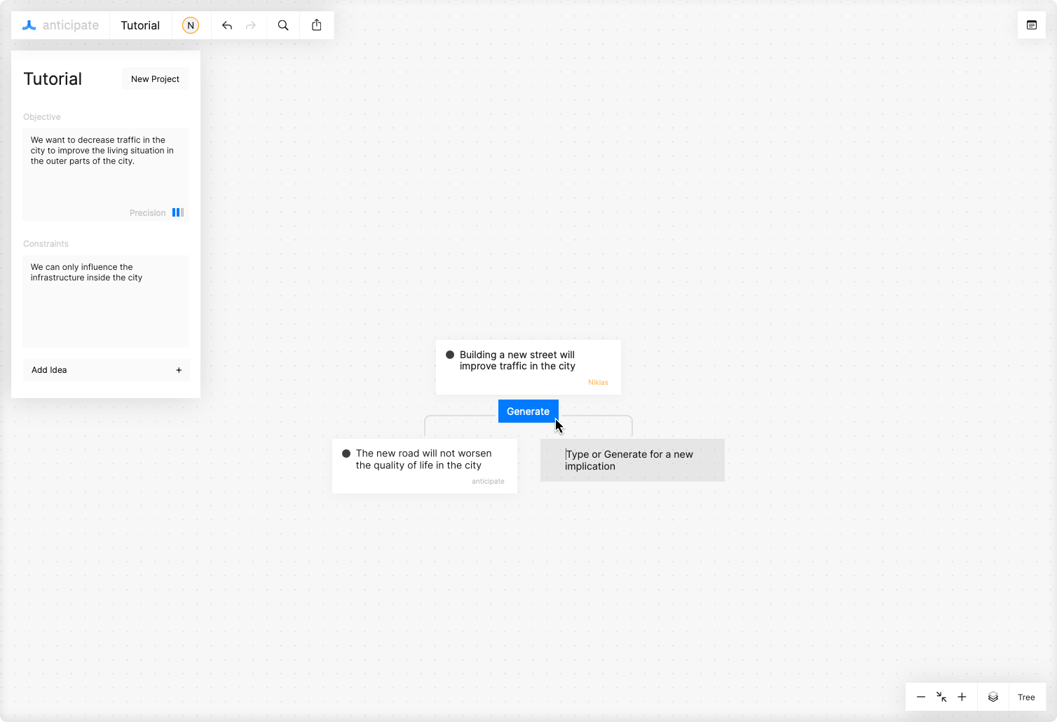Click the Constraints section label

coord(46,244)
